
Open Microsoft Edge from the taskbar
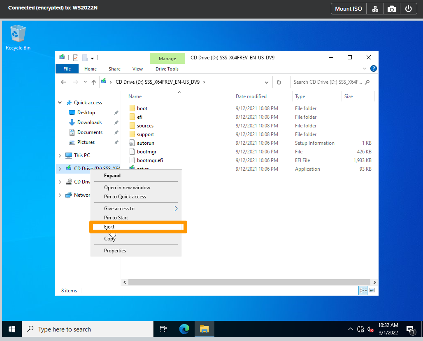pos(184,329)
